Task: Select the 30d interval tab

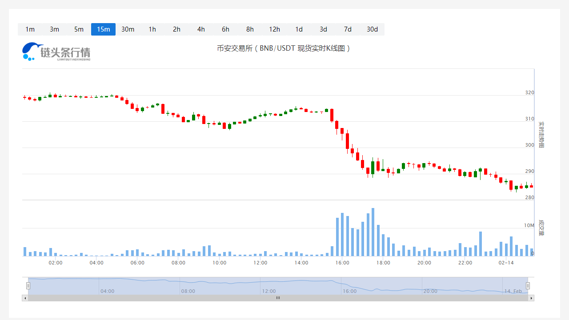Action: (372, 29)
